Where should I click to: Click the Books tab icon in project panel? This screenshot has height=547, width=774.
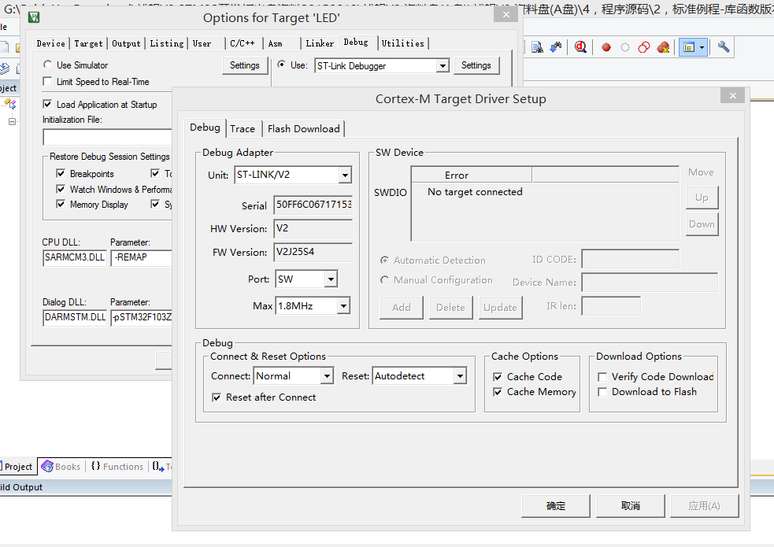(x=47, y=466)
